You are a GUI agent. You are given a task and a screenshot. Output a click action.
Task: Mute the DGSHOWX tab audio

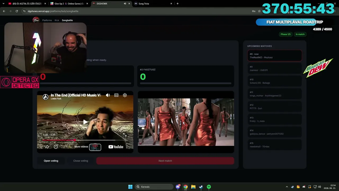[125, 4]
